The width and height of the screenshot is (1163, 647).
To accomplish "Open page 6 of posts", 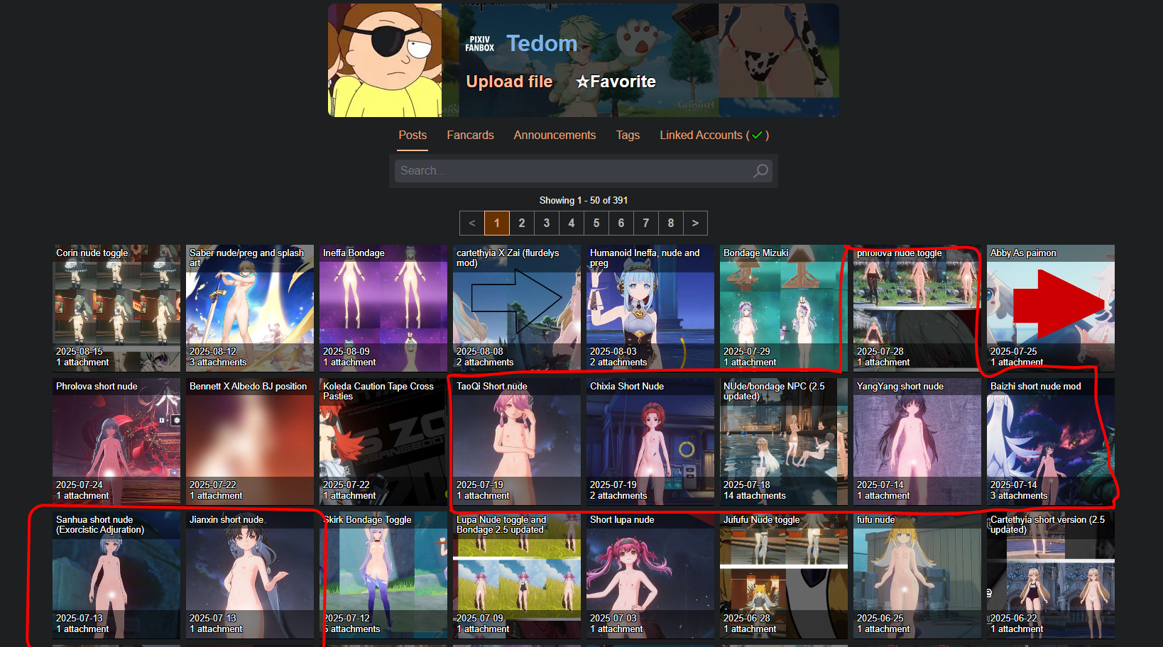I will click(621, 223).
